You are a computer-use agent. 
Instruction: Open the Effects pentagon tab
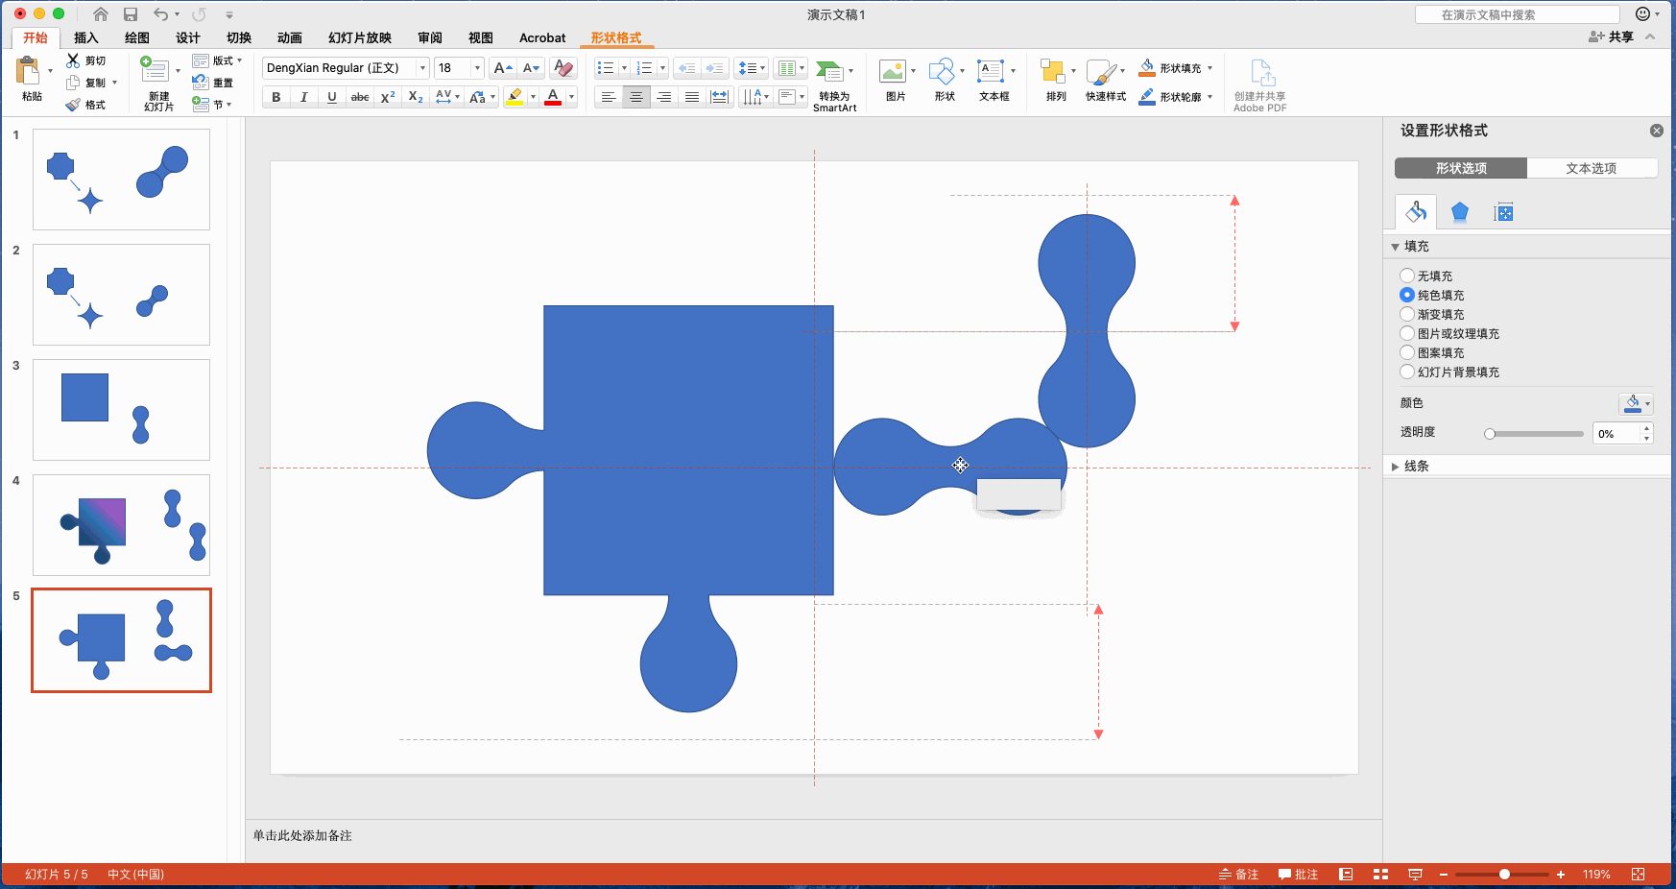tap(1460, 212)
